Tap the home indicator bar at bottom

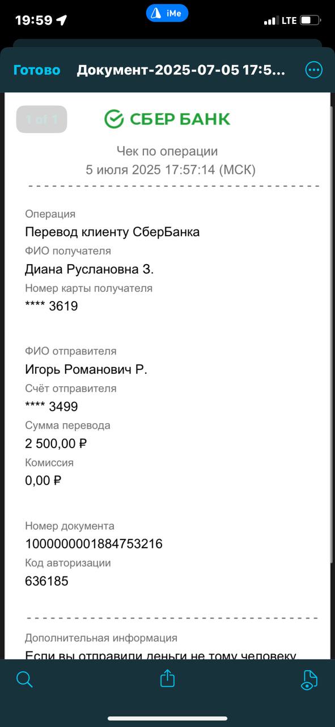[167, 718]
